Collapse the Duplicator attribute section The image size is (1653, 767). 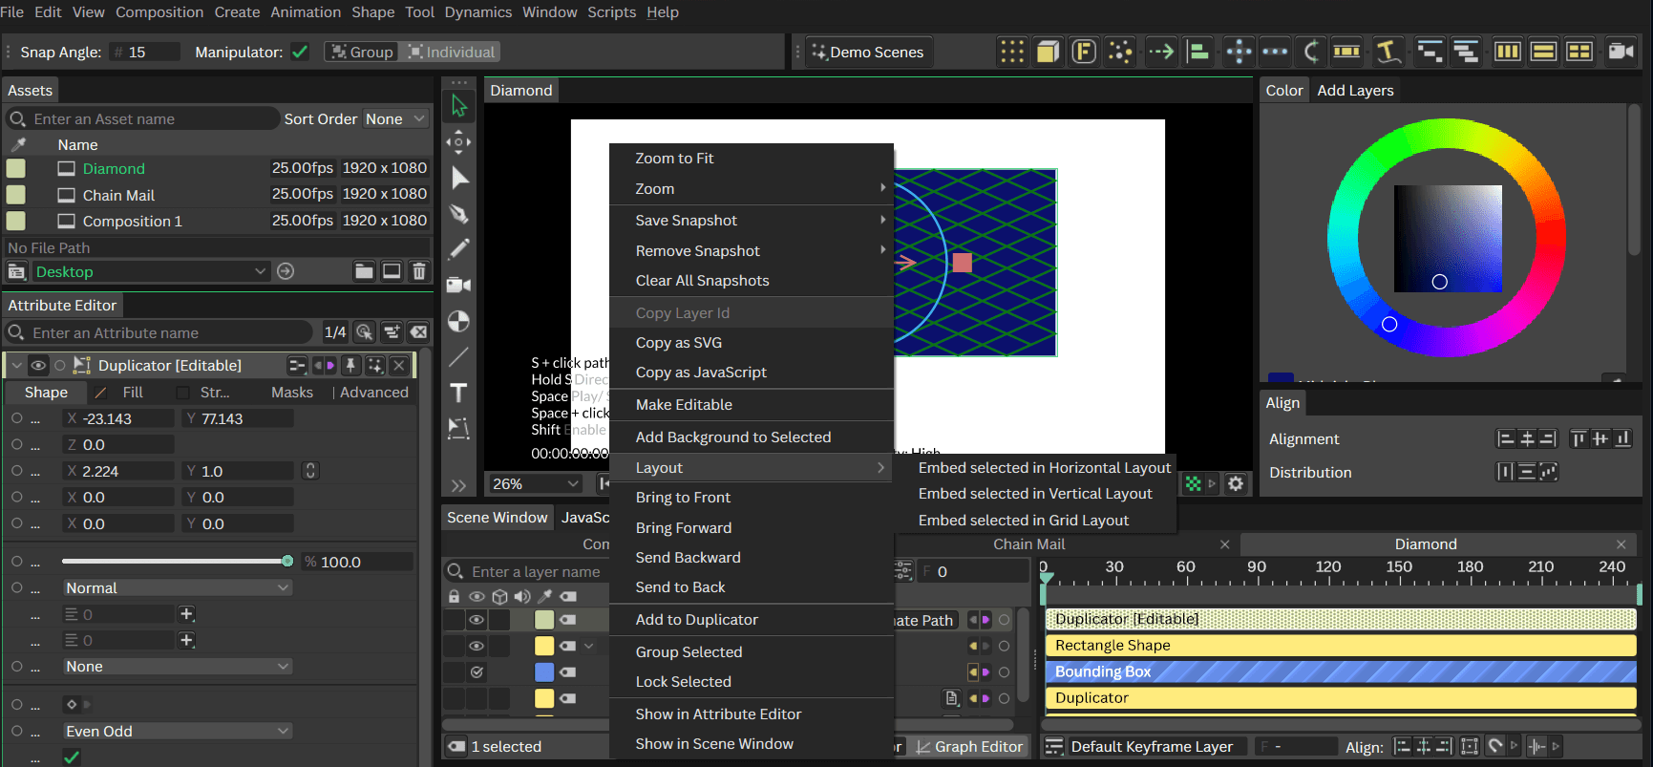pos(16,365)
